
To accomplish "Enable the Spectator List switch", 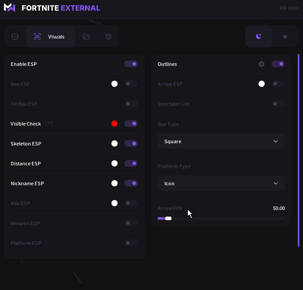I will [x=278, y=104].
